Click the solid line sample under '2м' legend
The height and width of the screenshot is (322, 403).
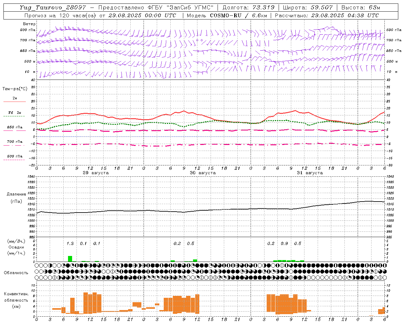[14, 102]
